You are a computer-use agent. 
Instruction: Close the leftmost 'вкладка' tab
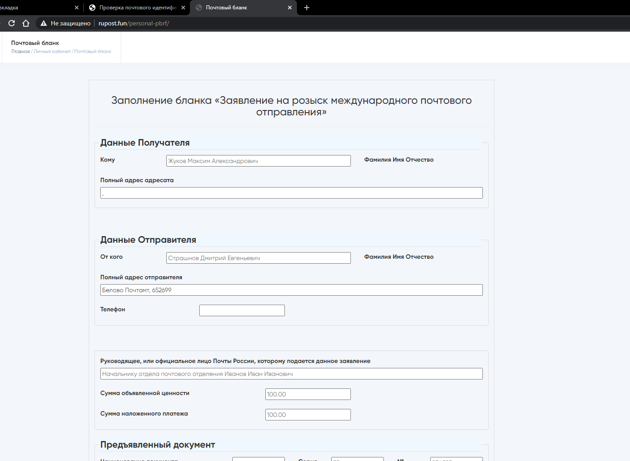coord(77,8)
